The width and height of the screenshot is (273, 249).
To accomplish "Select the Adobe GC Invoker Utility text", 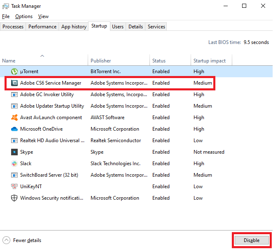I will (47, 95).
